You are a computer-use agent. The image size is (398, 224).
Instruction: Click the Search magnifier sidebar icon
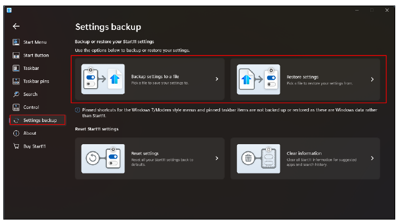16,94
